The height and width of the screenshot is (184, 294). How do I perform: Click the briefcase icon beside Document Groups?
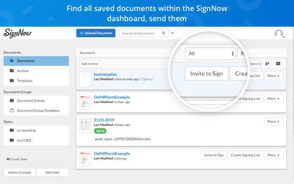tap(11, 100)
